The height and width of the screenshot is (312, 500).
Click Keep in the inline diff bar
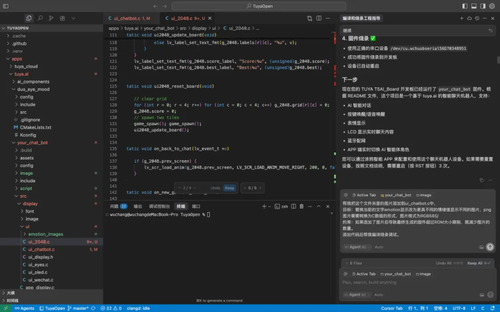[229, 188]
